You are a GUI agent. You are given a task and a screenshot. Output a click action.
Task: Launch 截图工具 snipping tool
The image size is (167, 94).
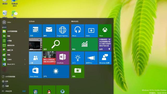point(14,50)
